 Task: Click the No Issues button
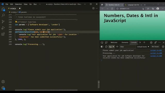[x=155, y=47]
